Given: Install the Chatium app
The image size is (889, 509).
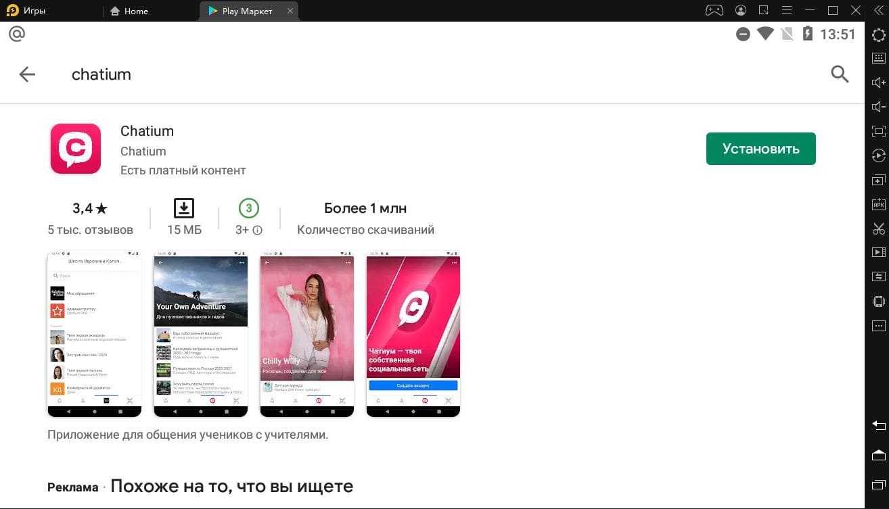Looking at the screenshot, I should (x=761, y=149).
